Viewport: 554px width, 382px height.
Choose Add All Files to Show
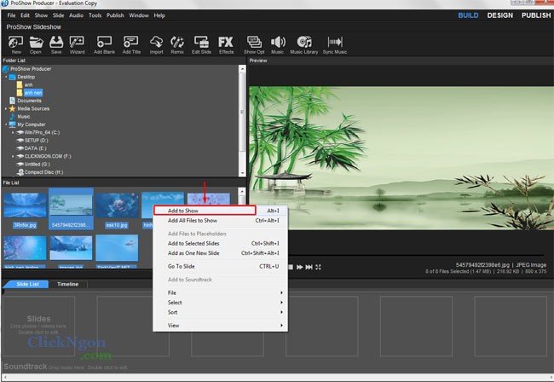point(221,221)
